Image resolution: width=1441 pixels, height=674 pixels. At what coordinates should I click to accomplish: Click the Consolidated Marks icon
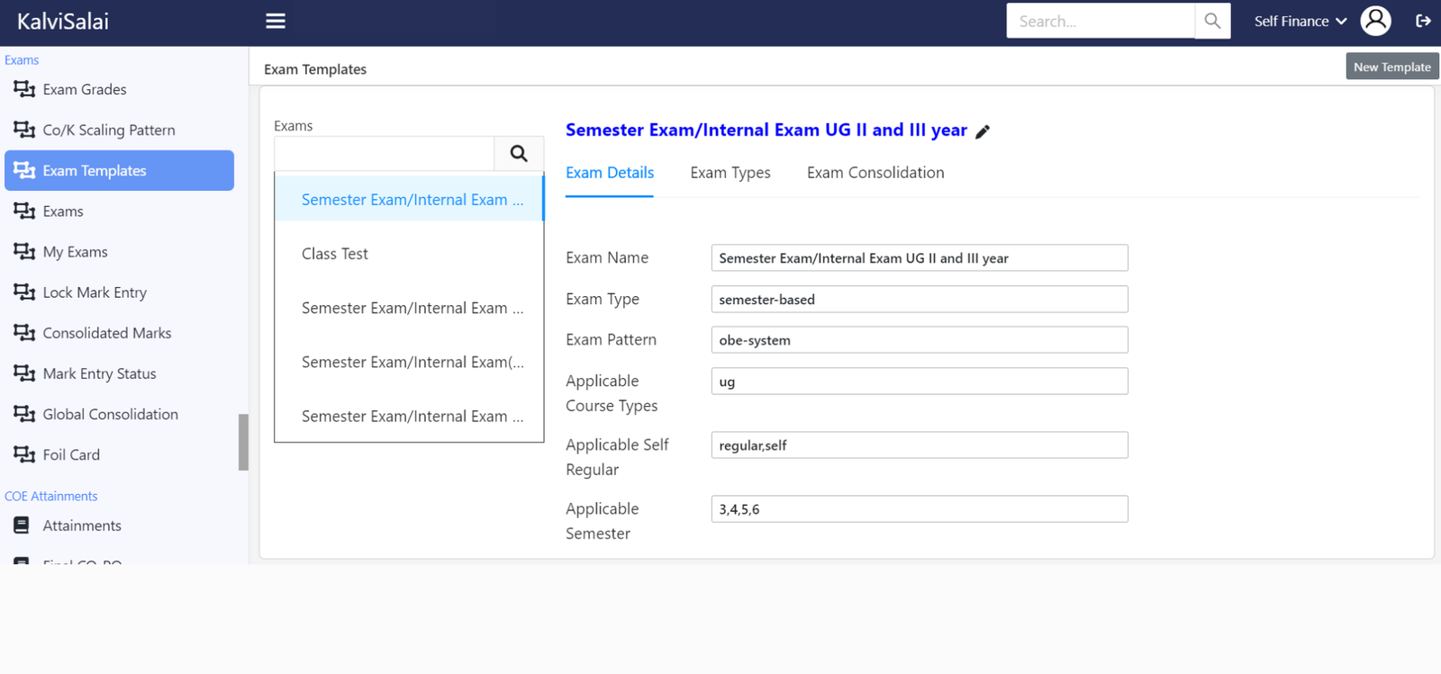click(x=24, y=332)
